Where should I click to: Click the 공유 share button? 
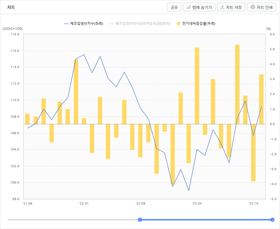(174, 7)
